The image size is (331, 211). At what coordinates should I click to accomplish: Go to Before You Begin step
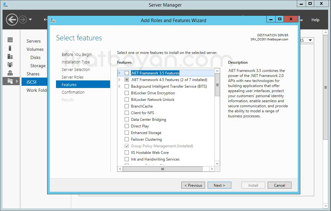point(77,55)
